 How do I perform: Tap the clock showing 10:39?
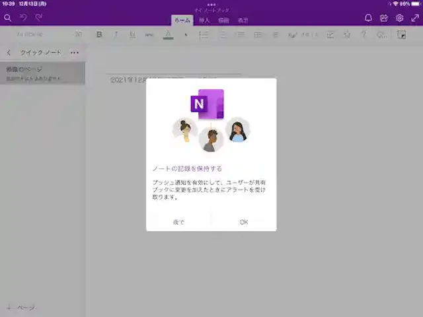(x=9, y=4)
